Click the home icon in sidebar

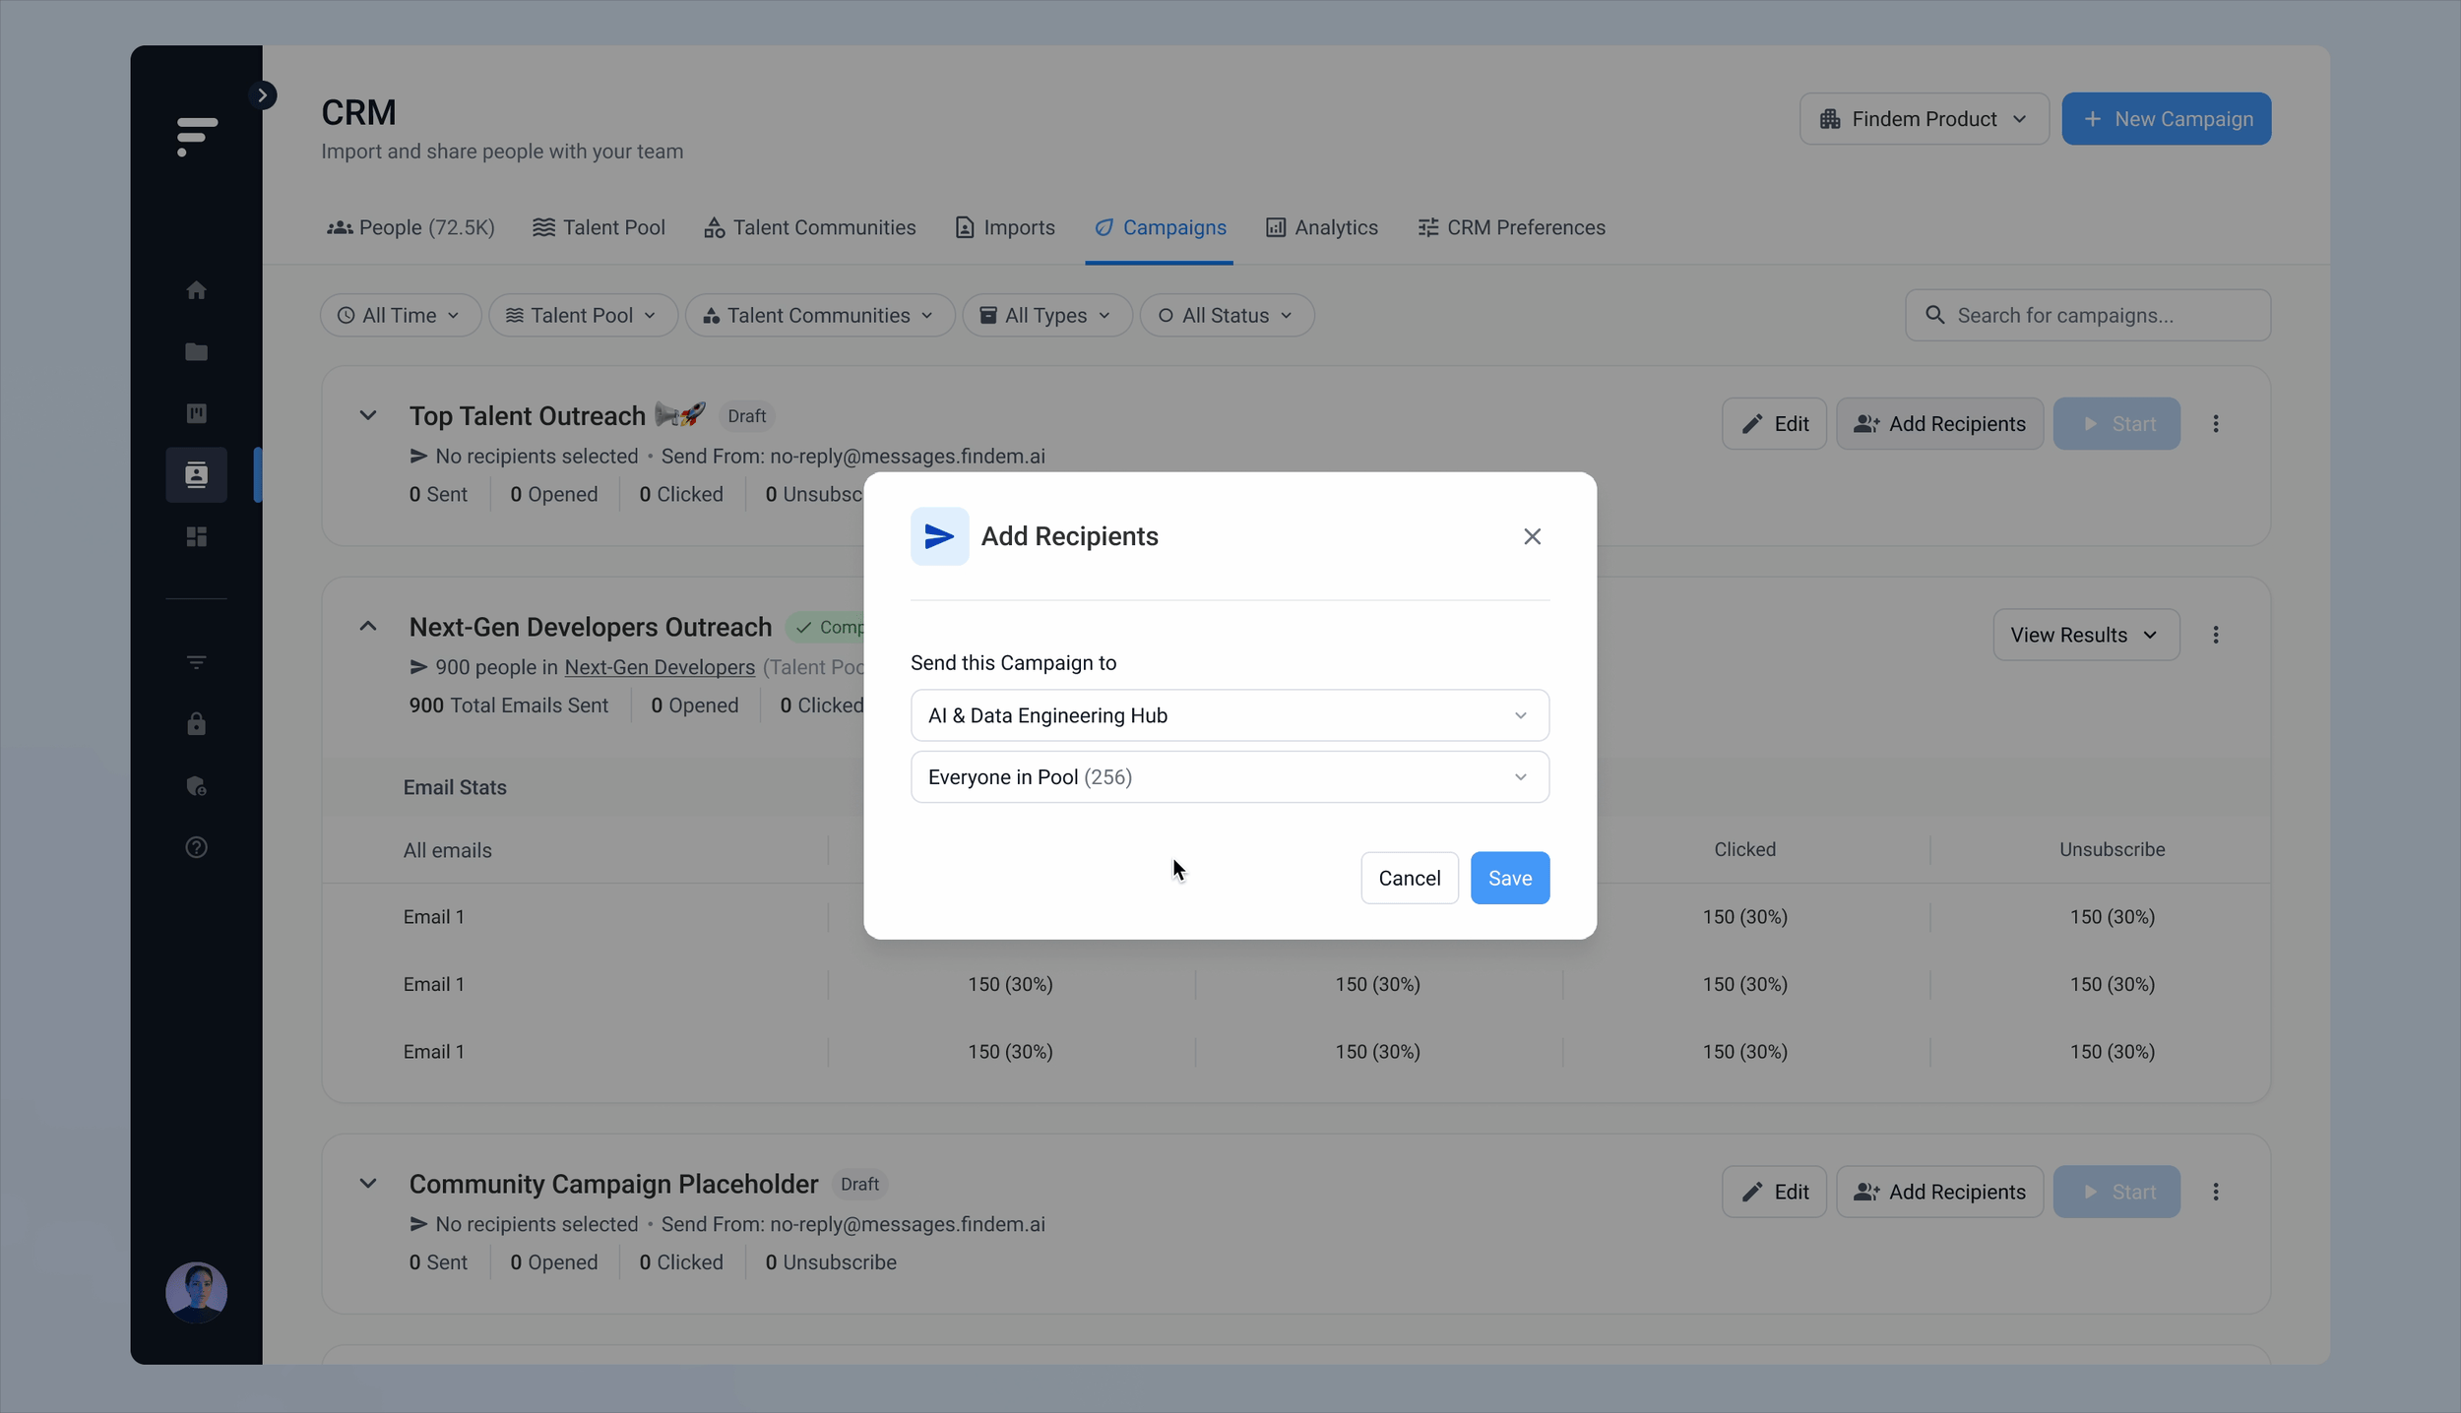[196, 290]
